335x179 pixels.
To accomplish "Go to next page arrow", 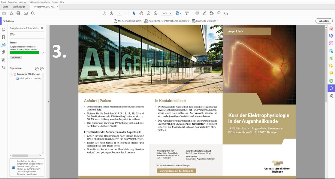I will 112,13.
